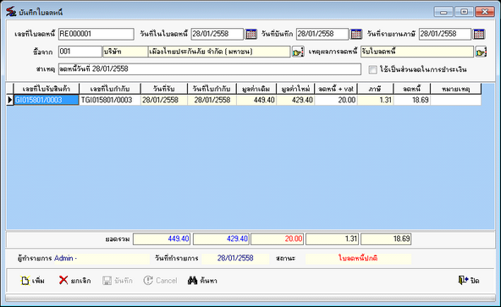Click the วันที่รับ cell 28/01/2558
The image size is (501, 307).
pyautogui.click(x=164, y=100)
